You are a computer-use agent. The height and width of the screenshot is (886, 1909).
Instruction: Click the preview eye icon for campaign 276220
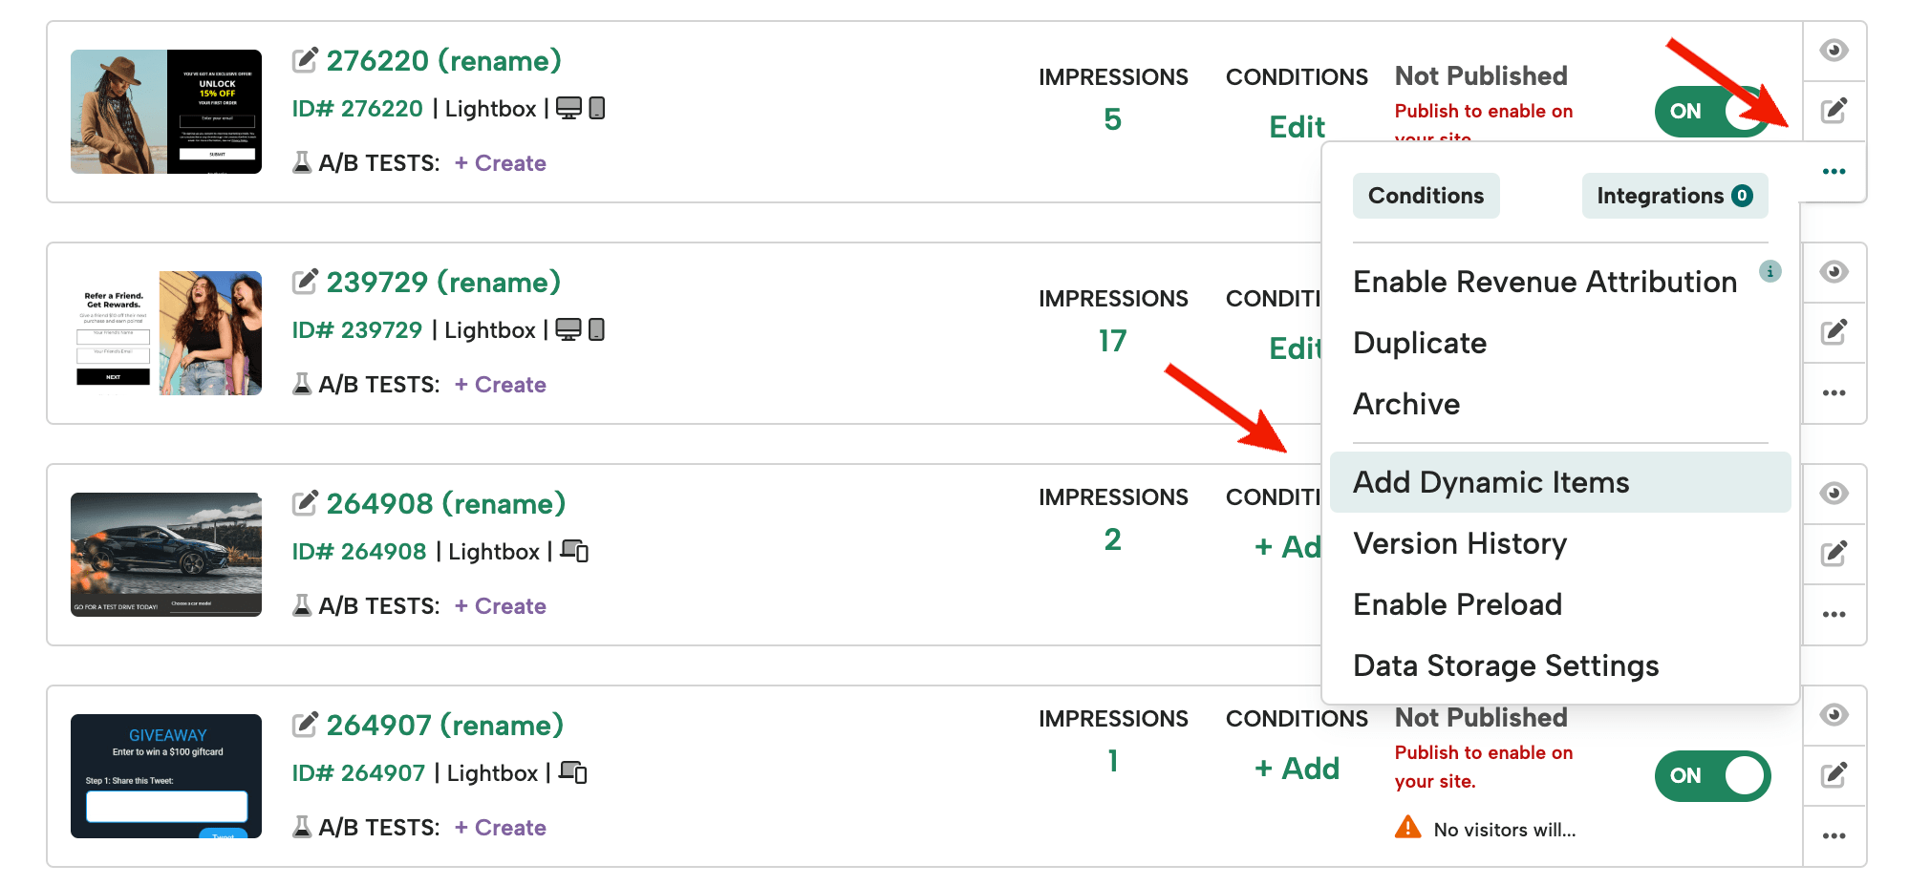(1834, 51)
